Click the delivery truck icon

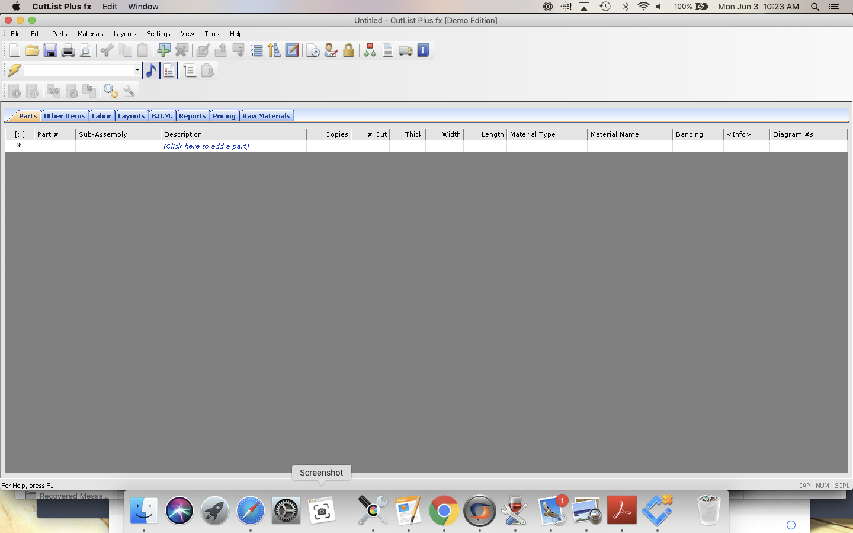(406, 51)
